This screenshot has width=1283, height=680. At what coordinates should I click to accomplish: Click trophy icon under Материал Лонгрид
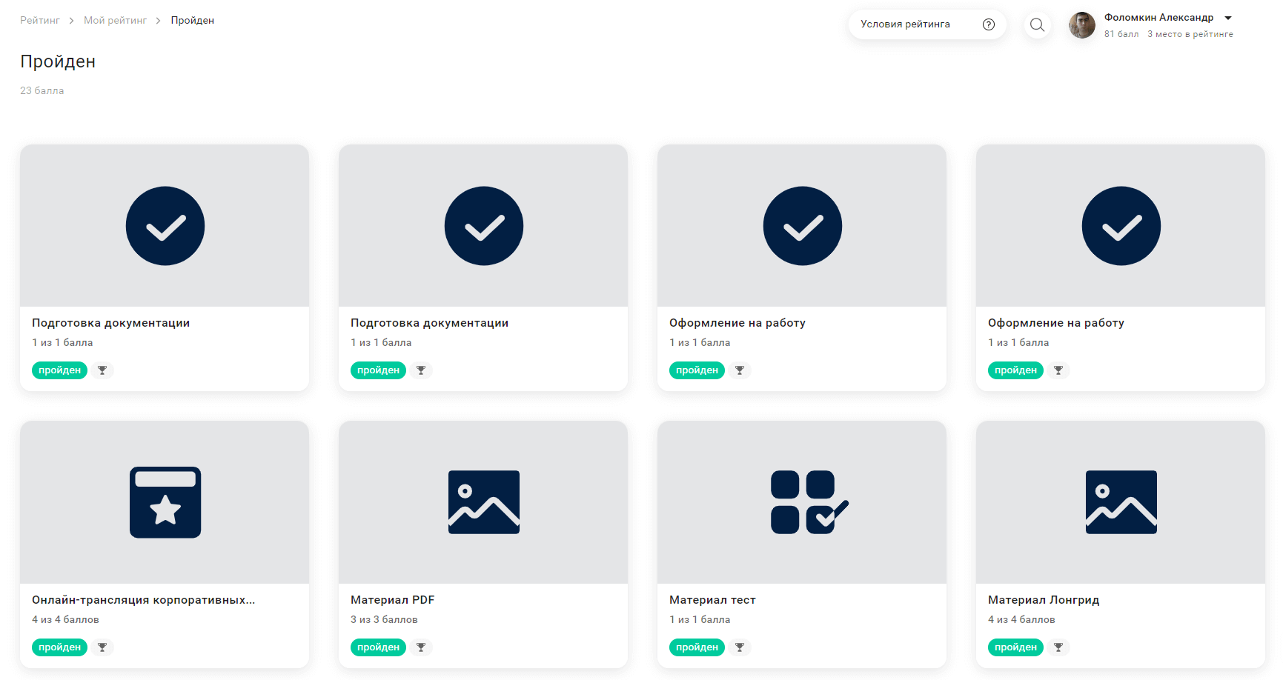(1058, 647)
